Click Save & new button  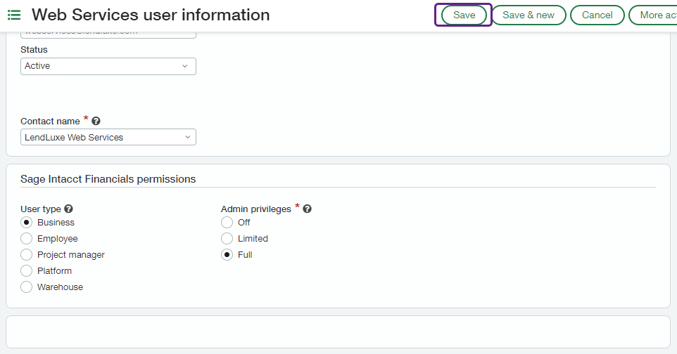coord(528,15)
